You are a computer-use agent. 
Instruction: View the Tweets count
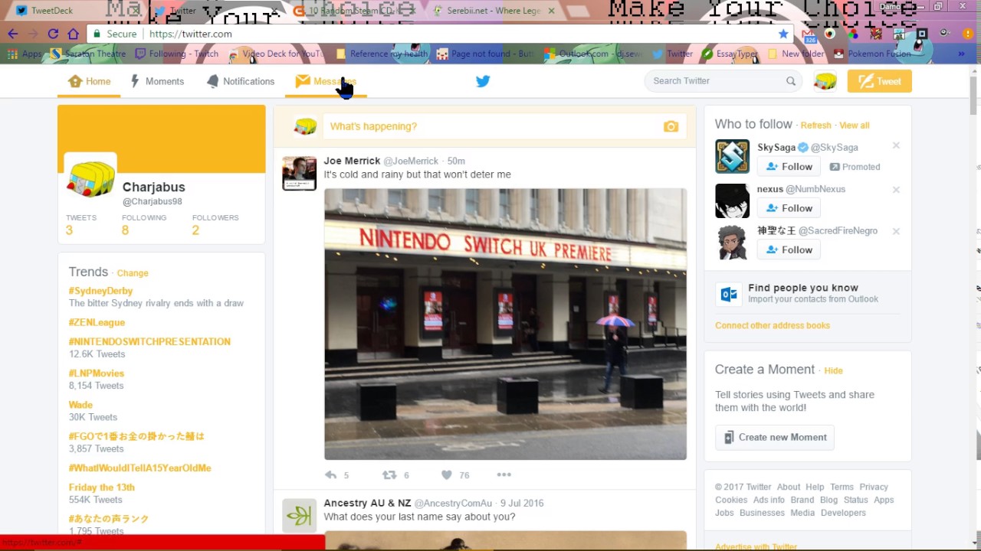[x=80, y=224]
